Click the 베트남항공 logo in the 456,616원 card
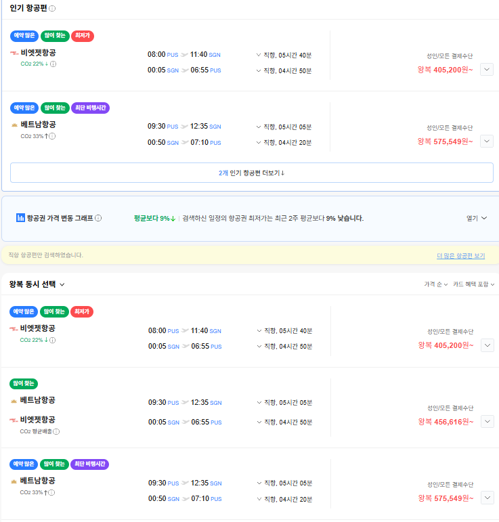Screen dimensions: 499x522 pyautogui.click(x=14, y=401)
